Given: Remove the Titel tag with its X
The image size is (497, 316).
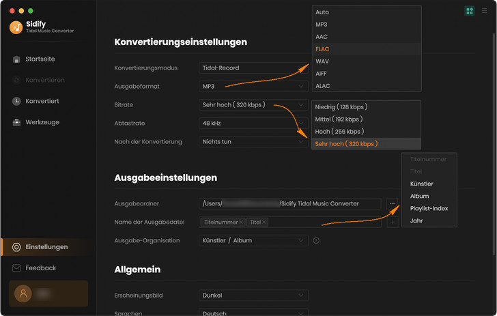Looking at the screenshot, I should pos(264,222).
